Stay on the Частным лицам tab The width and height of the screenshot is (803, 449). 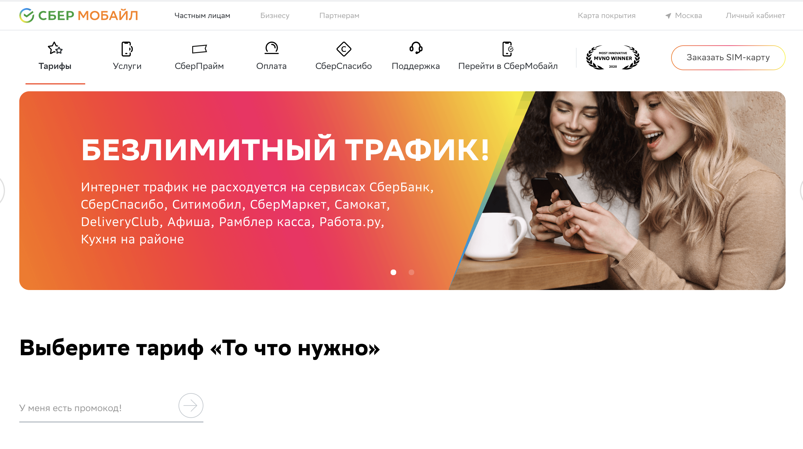pyautogui.click(x=203, y=16)
